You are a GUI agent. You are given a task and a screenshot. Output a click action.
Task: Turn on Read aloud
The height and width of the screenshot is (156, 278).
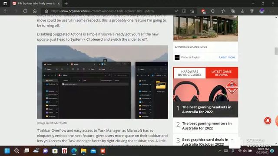point(176,11)
